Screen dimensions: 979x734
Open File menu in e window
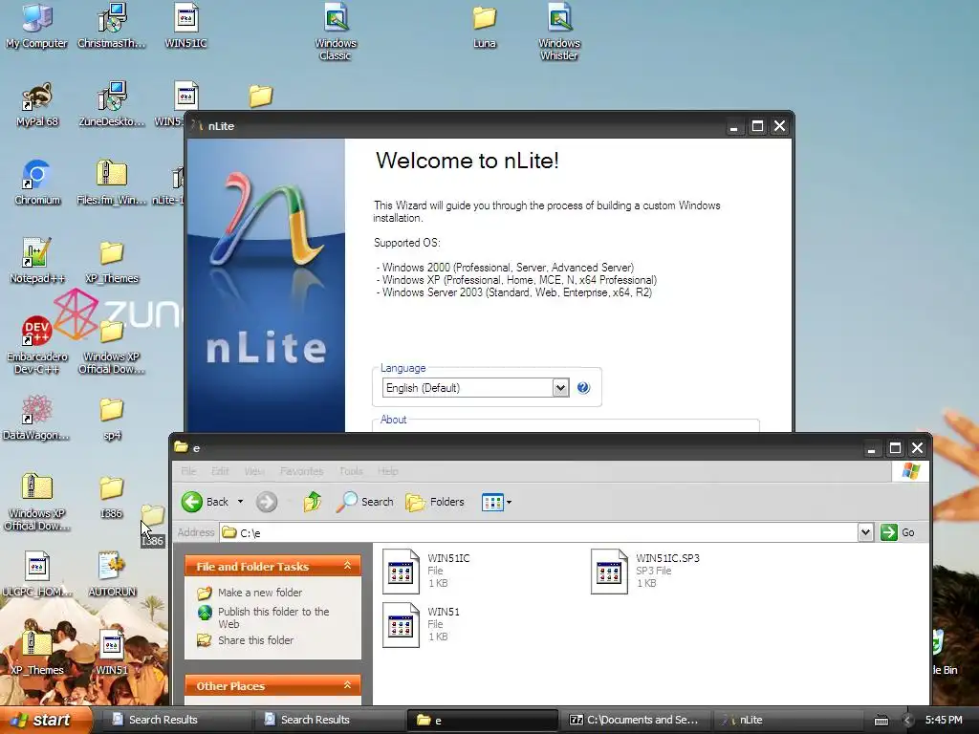[x=188, y=471]
